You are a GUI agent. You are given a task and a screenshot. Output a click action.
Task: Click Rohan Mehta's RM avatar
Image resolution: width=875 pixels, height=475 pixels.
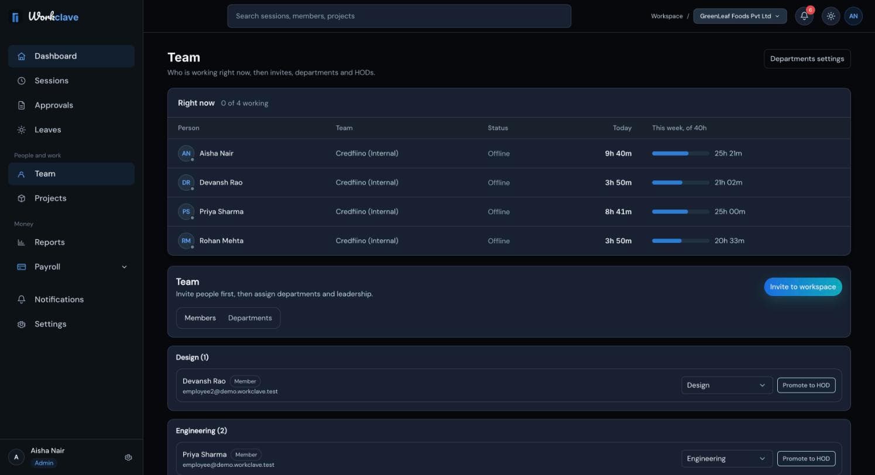pyautogui.click(x=186, y=241)
